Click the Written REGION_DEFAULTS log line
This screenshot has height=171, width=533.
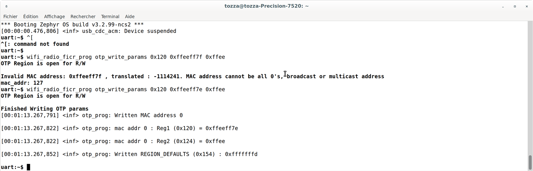click(x=129, y=154)
